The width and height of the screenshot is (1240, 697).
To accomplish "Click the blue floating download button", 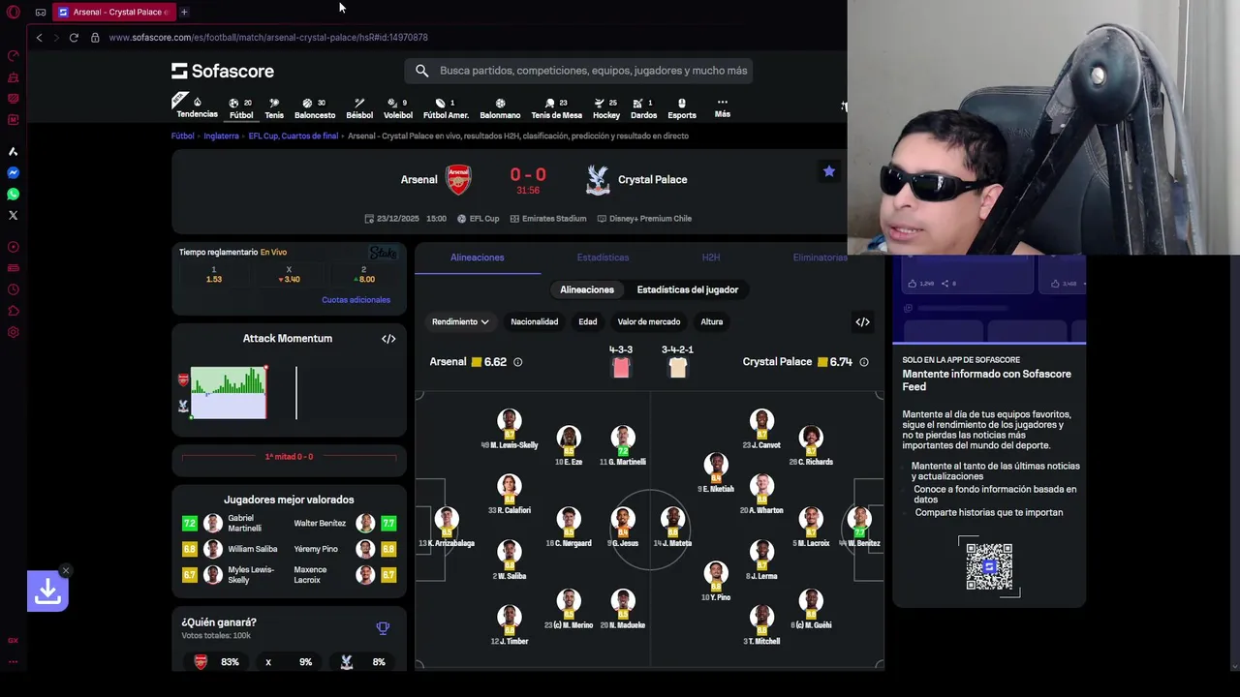I will [x=47, y=591].
